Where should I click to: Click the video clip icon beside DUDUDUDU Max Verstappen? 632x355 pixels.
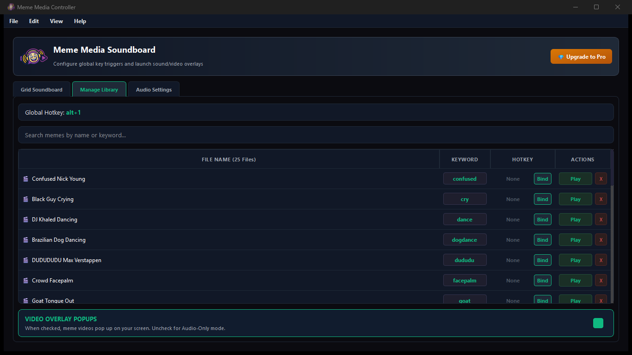26,260
